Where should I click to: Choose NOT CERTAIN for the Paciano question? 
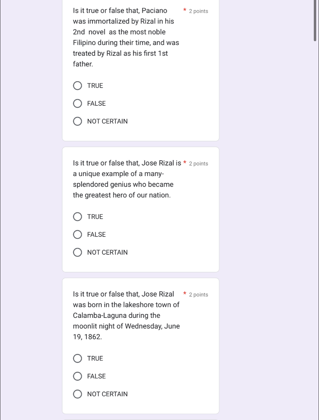coord(78,121)
